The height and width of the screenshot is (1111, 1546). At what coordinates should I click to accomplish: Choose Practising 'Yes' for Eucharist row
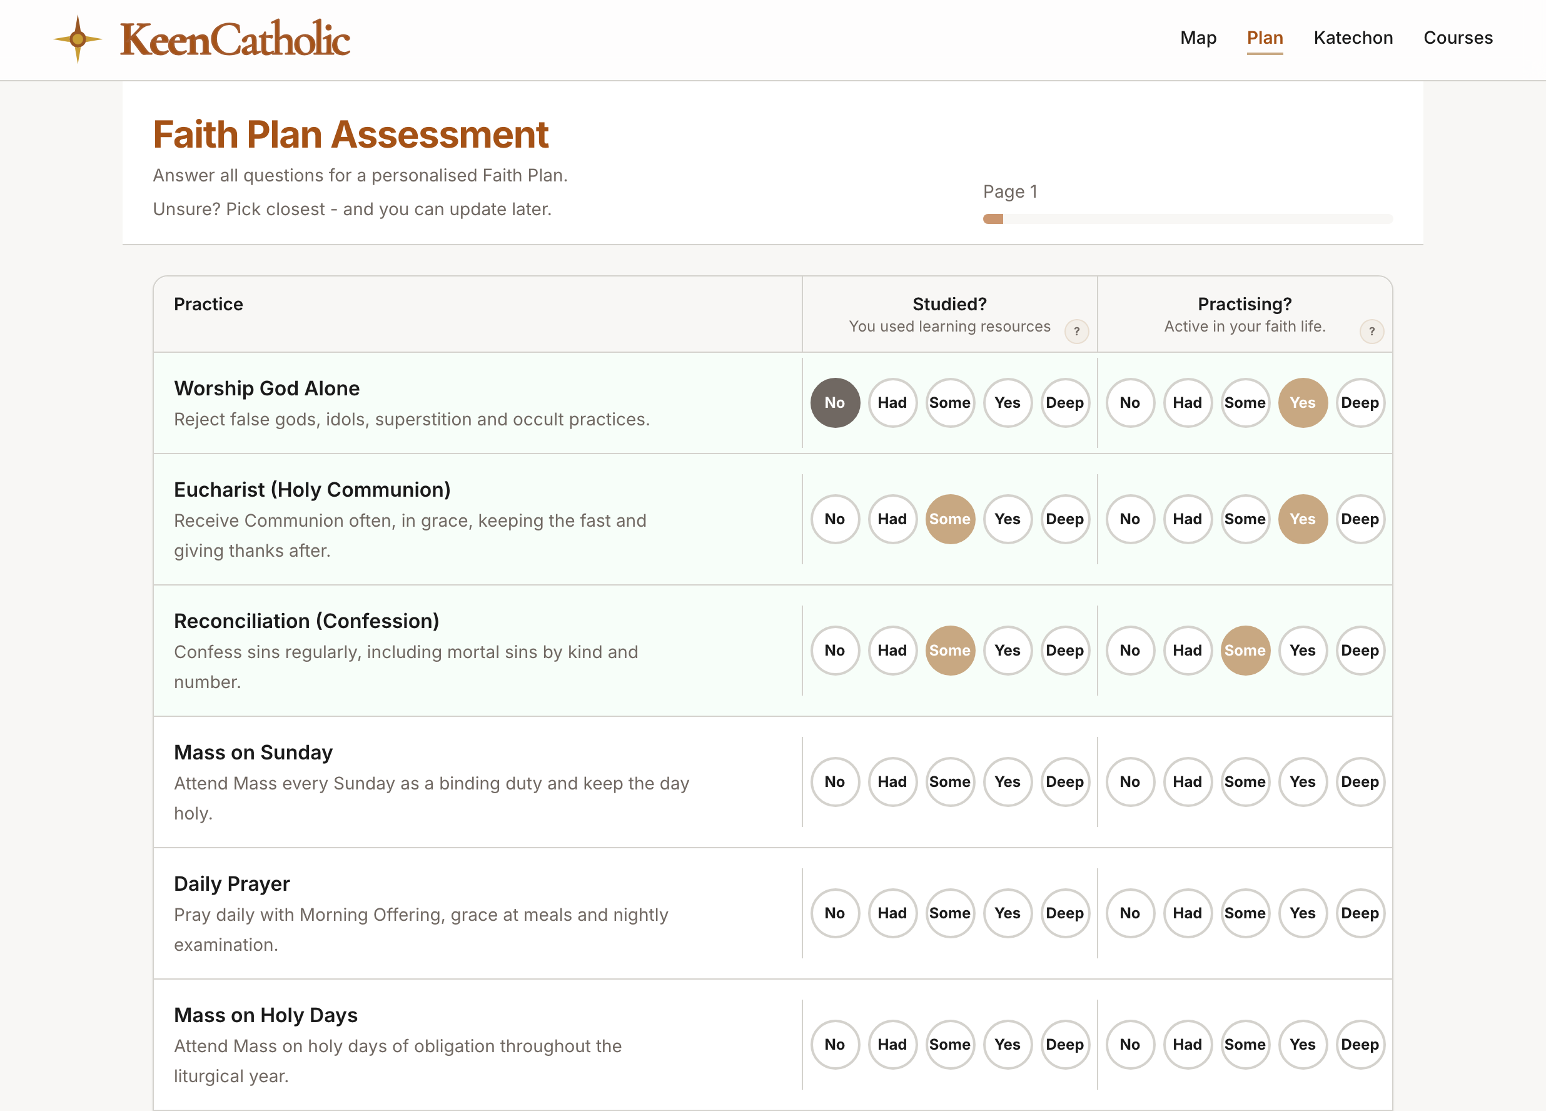click(x=1303, y=519)
